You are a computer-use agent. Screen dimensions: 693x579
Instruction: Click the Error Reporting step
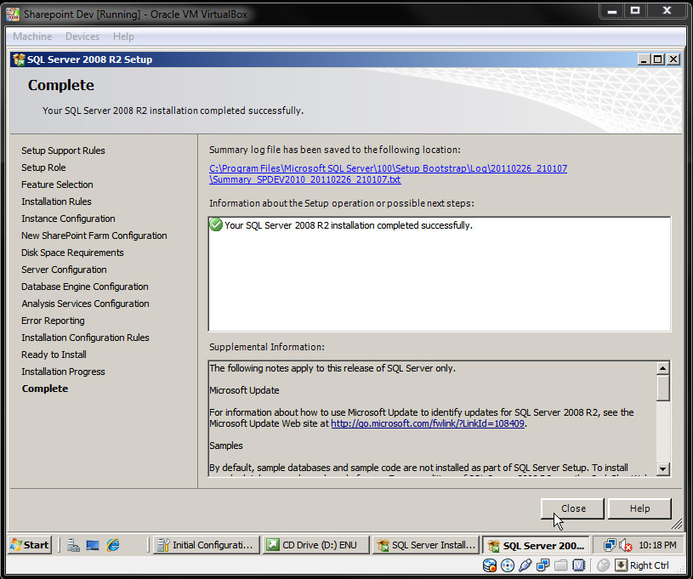point(53,321)
